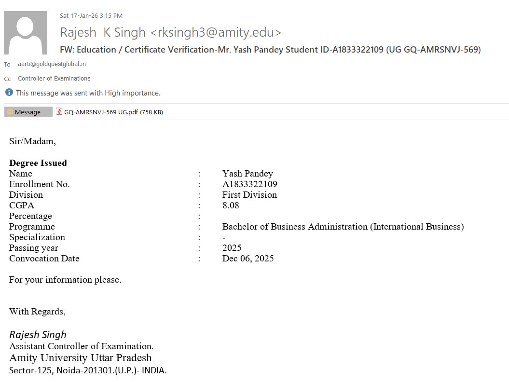Click the name Yash Pandey in body
Screen dimensions: 509x382
(248, 174)
